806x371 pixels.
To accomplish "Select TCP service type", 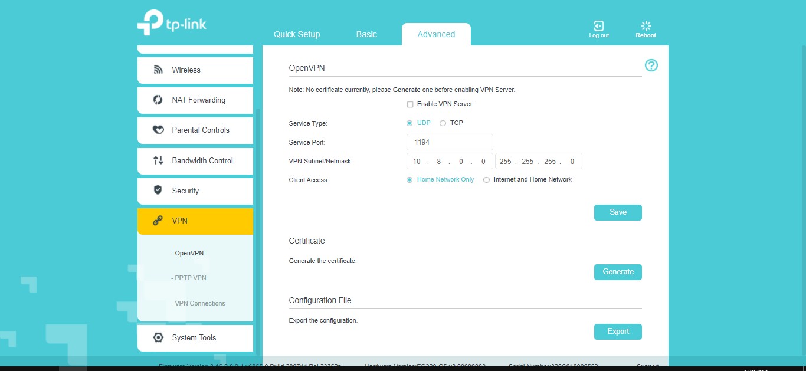I will click(x=443, y=123).
